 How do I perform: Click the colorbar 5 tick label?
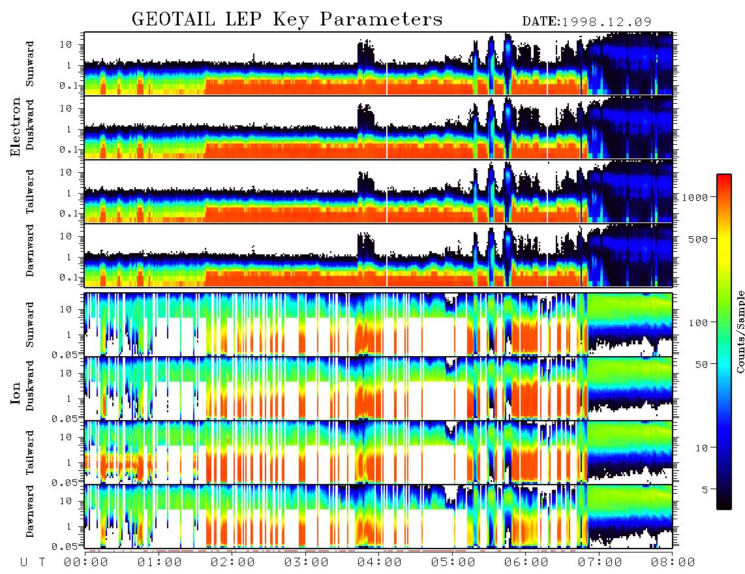[705, 489]
